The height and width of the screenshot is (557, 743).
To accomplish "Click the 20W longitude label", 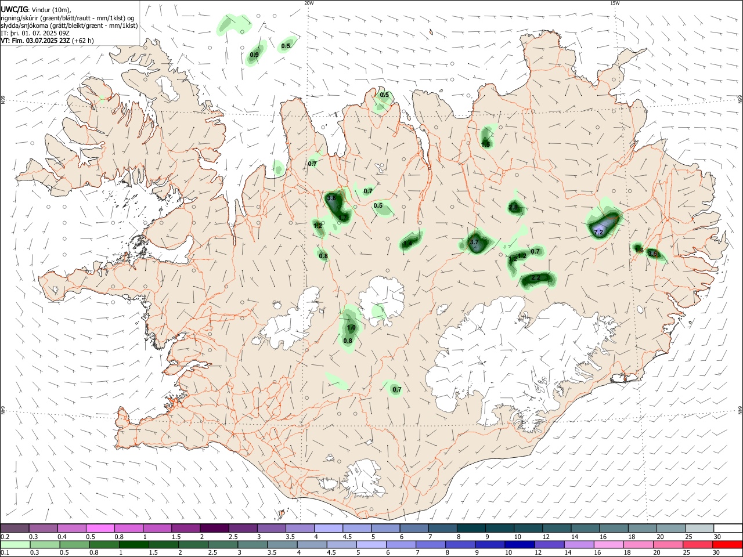I will [309, 3].
